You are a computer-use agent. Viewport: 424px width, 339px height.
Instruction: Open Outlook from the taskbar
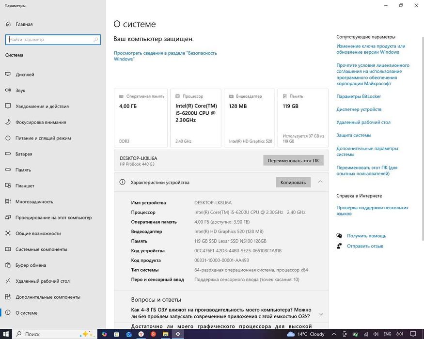(x=129, y=334)
